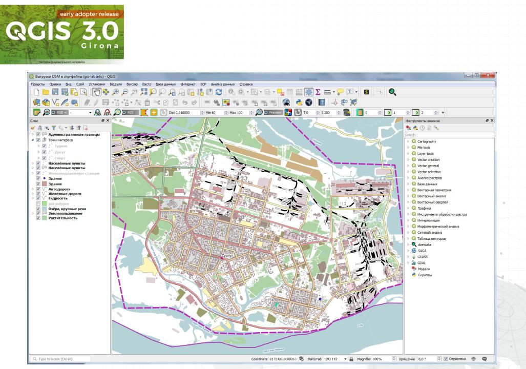Save the project with the floppy disk icon

(x=55, y=92)
